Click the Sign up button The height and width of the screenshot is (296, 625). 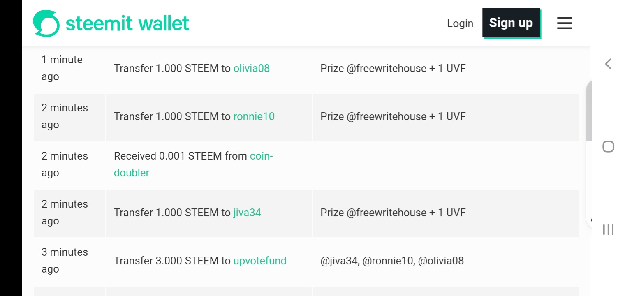511,23
